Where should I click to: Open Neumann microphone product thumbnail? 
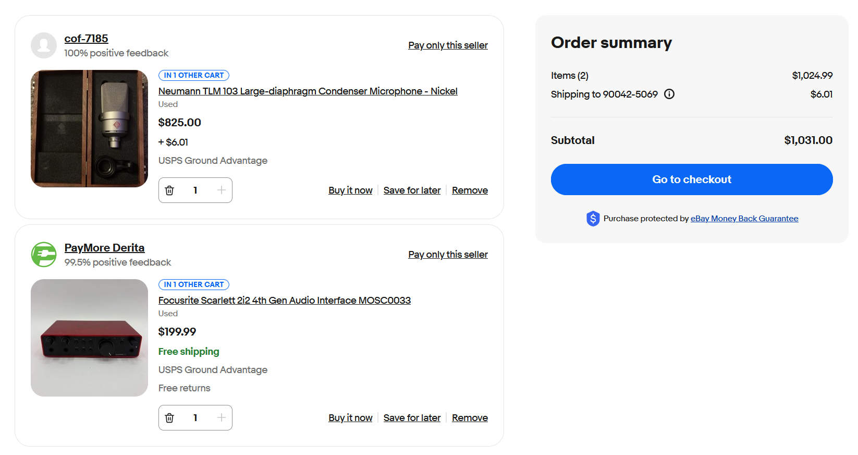point(89,129)
